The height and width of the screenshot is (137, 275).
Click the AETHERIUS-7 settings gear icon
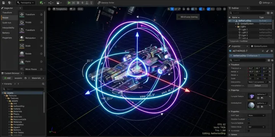[272, 51]
